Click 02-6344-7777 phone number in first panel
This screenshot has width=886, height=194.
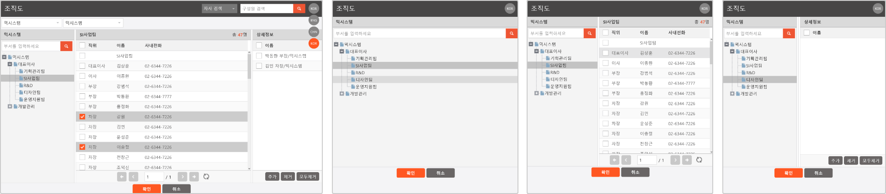tap(158, 97)
